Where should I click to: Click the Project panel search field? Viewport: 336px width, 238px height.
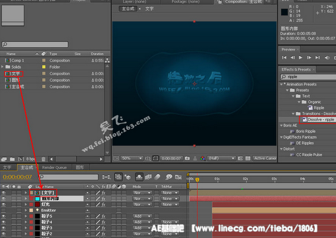(35, 44)
